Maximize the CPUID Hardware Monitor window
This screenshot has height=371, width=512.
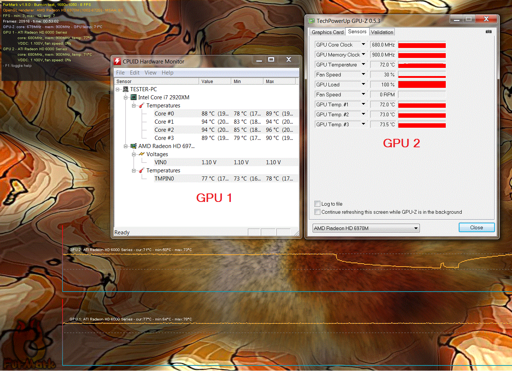271,59
